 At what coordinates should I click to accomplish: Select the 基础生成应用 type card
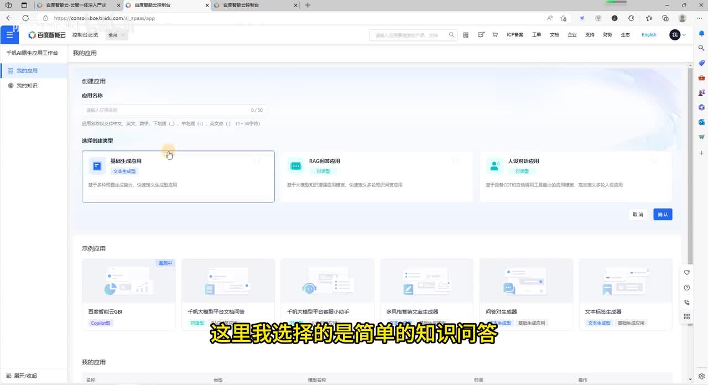point(178,176)
